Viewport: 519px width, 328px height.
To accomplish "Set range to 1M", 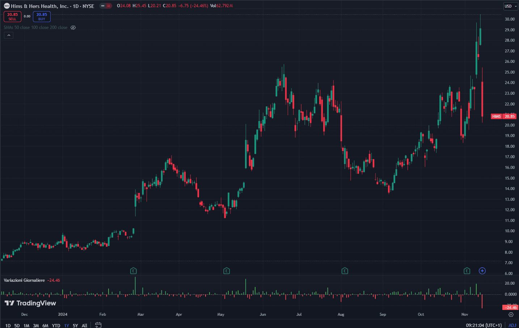I will (x=26, y=325).
